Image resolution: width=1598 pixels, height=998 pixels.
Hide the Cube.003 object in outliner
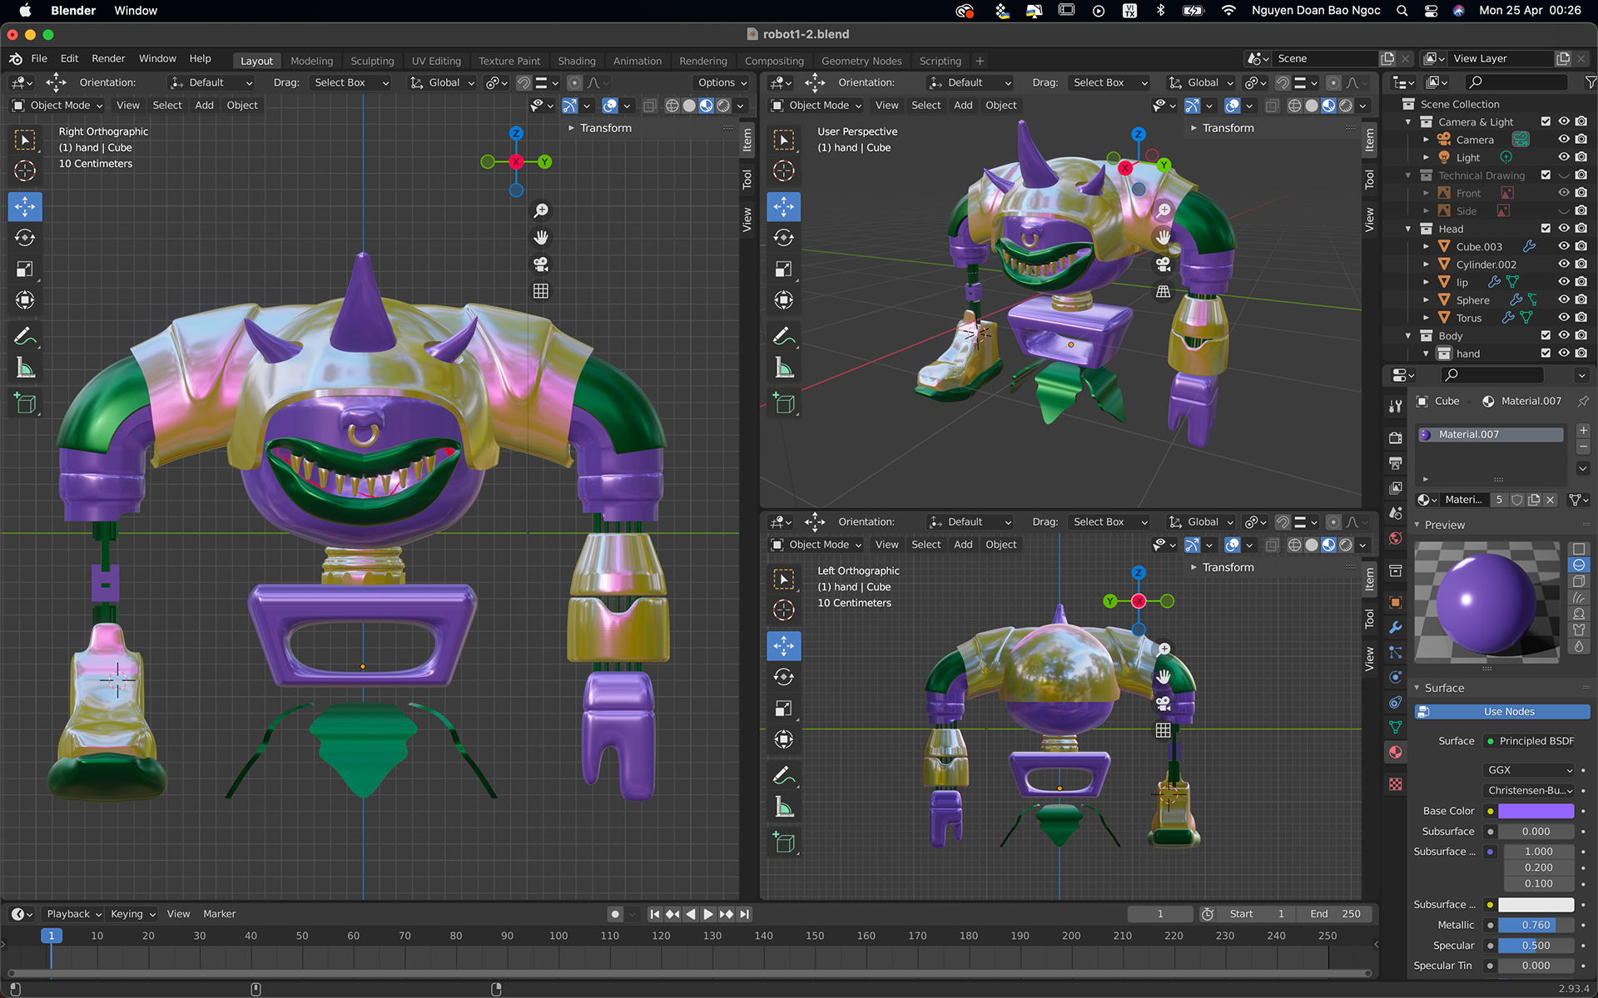point(1563,246)
